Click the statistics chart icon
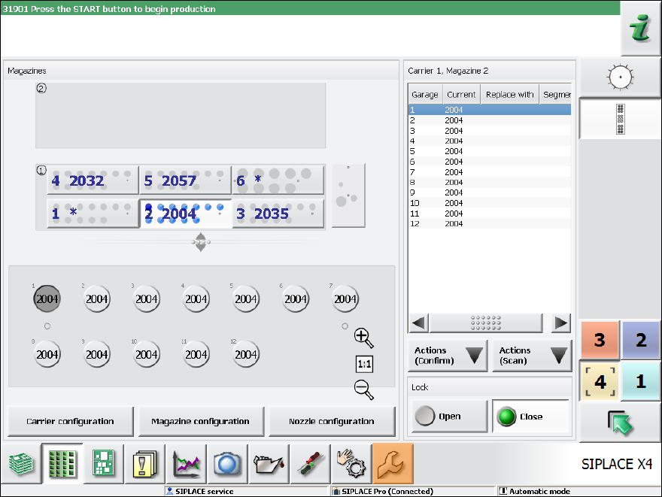The width and height of the screenshot is (662, 497). (x=185, y=462)
